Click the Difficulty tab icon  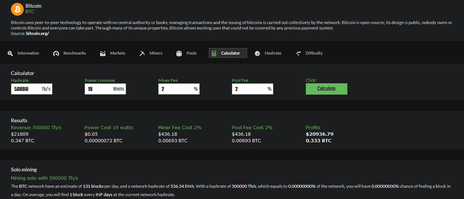(299, 53)
